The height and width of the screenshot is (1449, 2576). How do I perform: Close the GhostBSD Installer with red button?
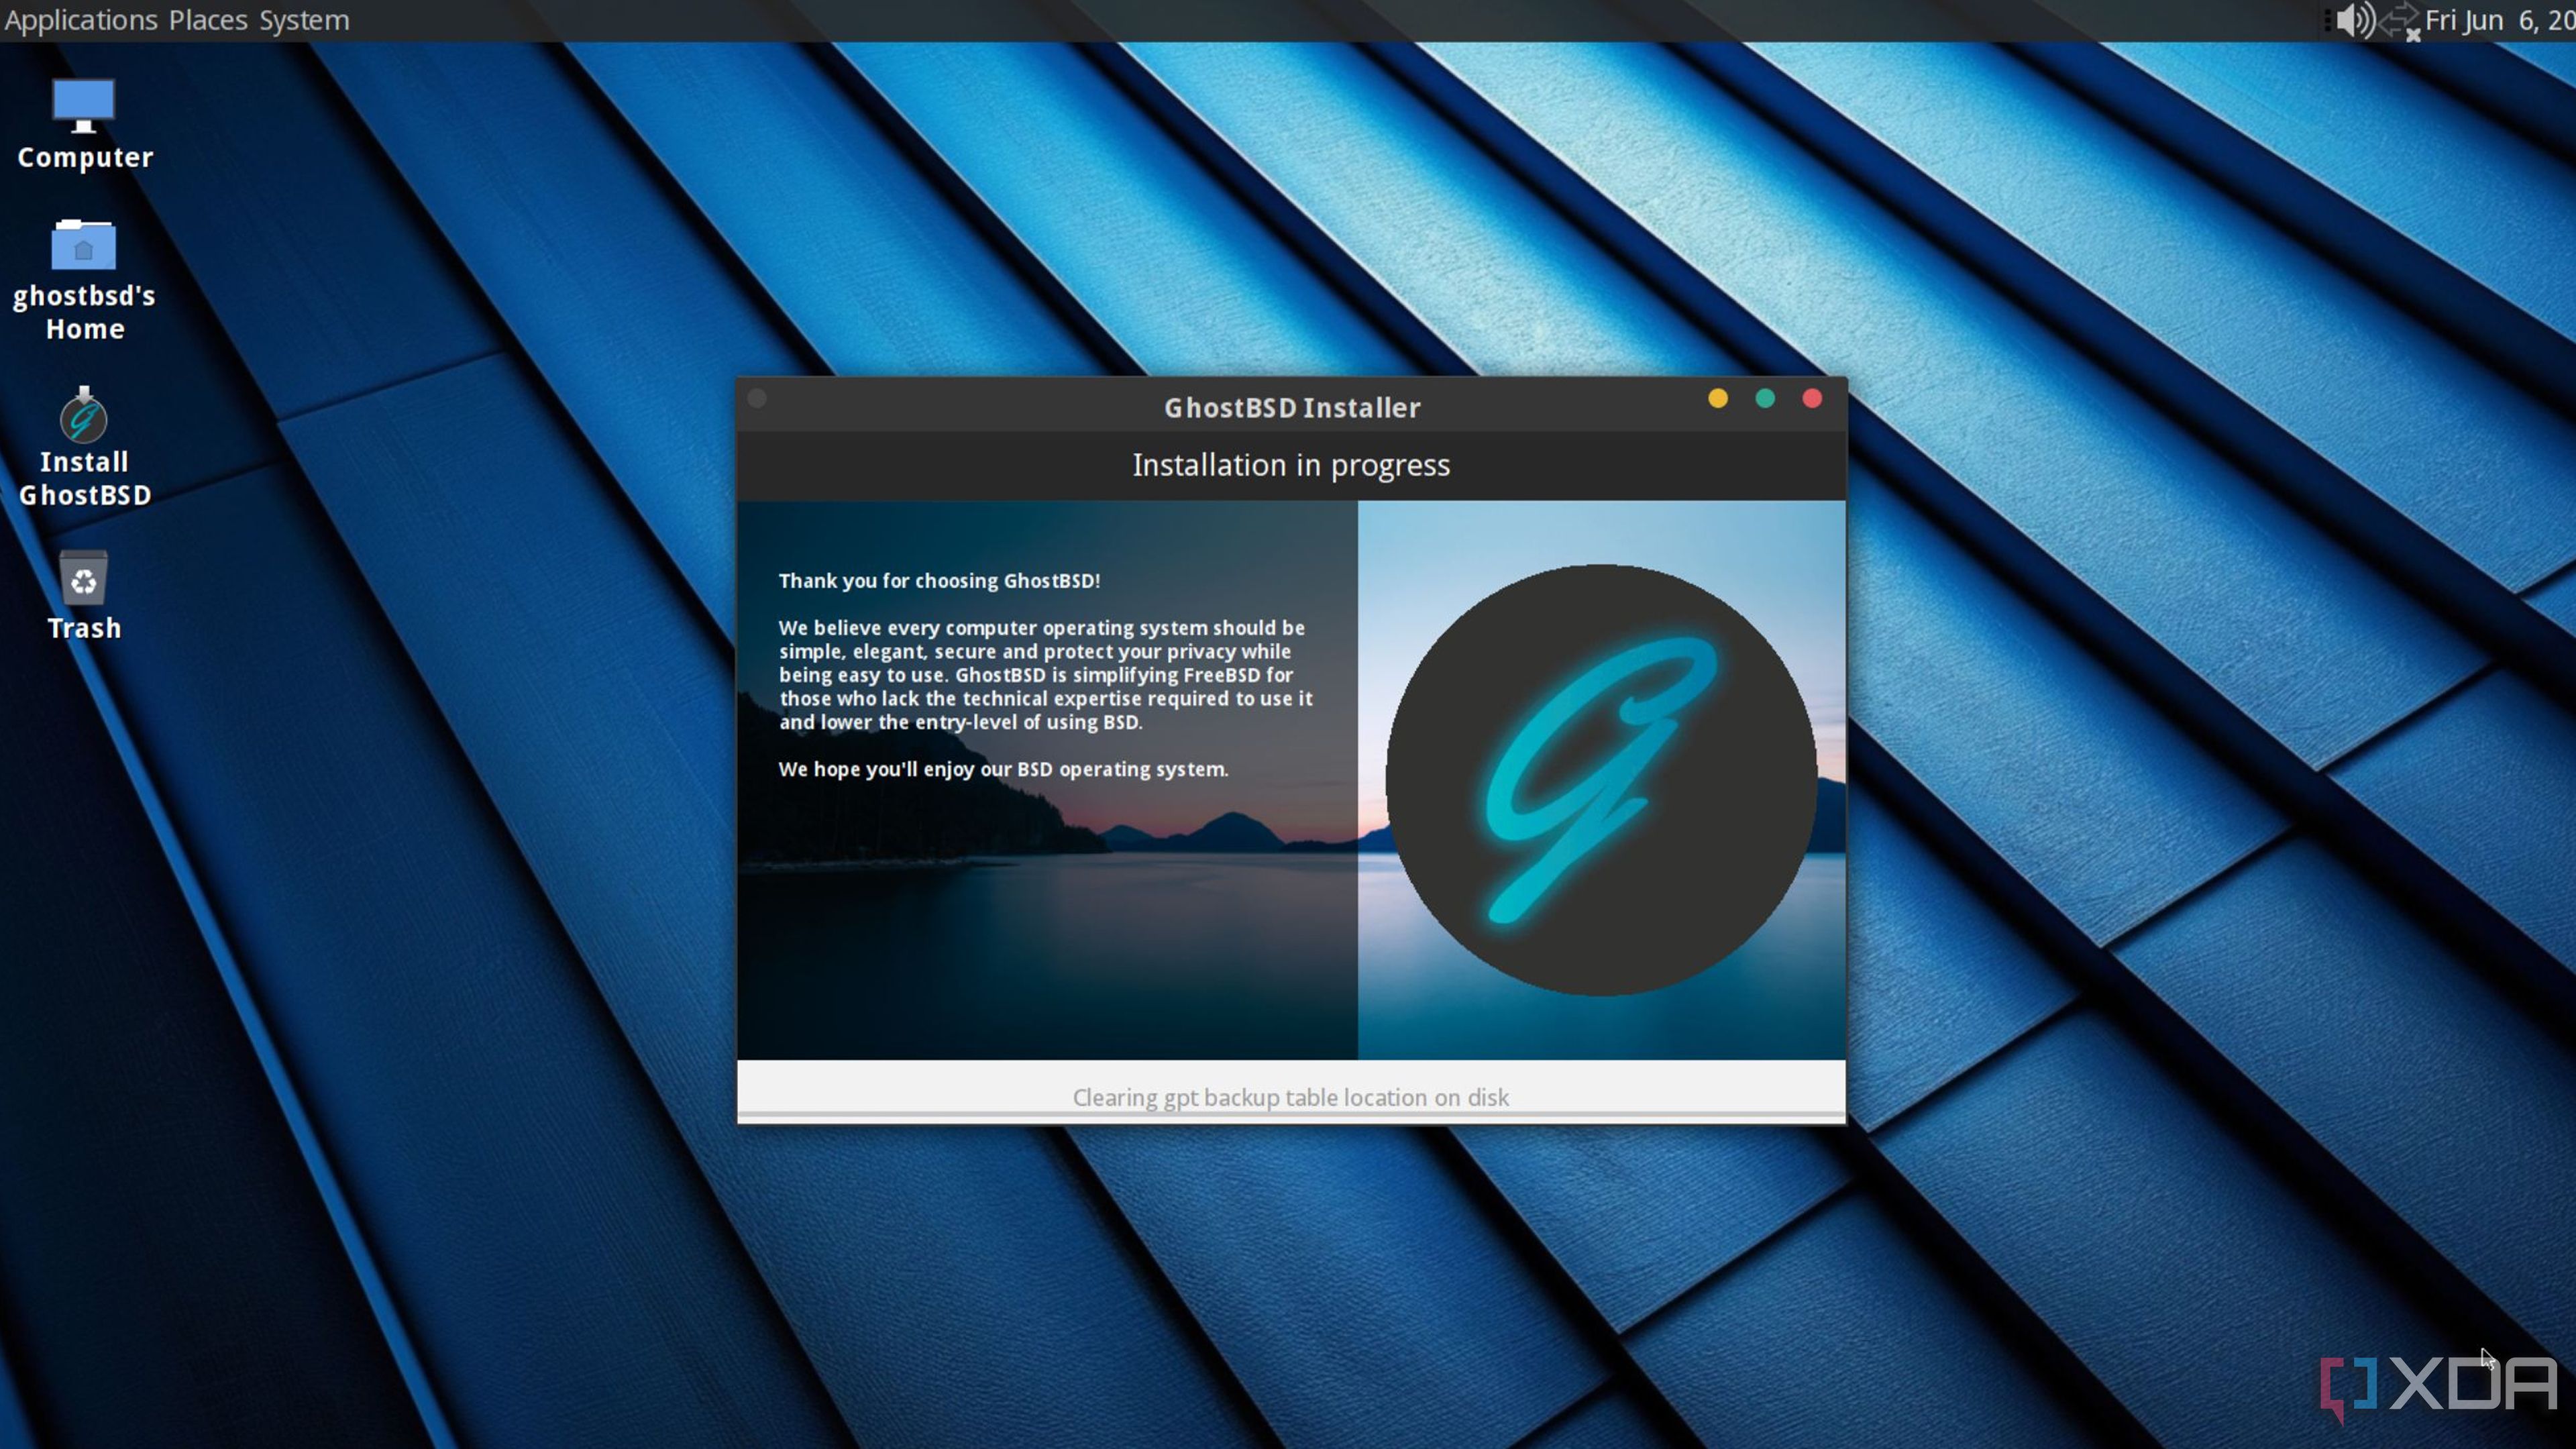tap(1812, 399)
